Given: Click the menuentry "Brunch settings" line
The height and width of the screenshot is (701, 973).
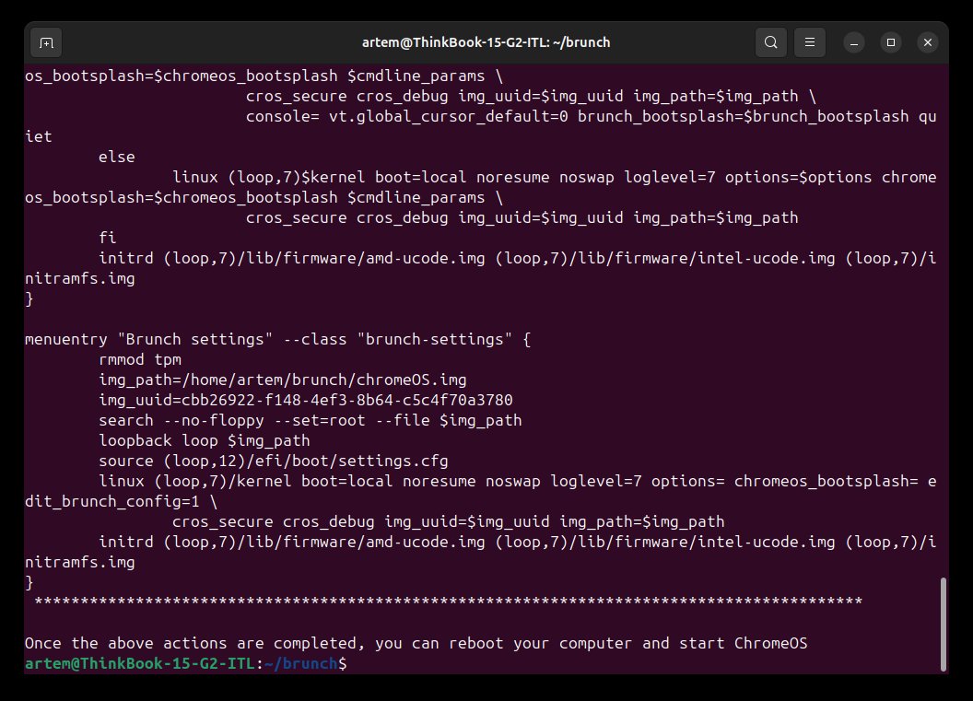Looking at the screenshot, I should (x=276, y=339).
